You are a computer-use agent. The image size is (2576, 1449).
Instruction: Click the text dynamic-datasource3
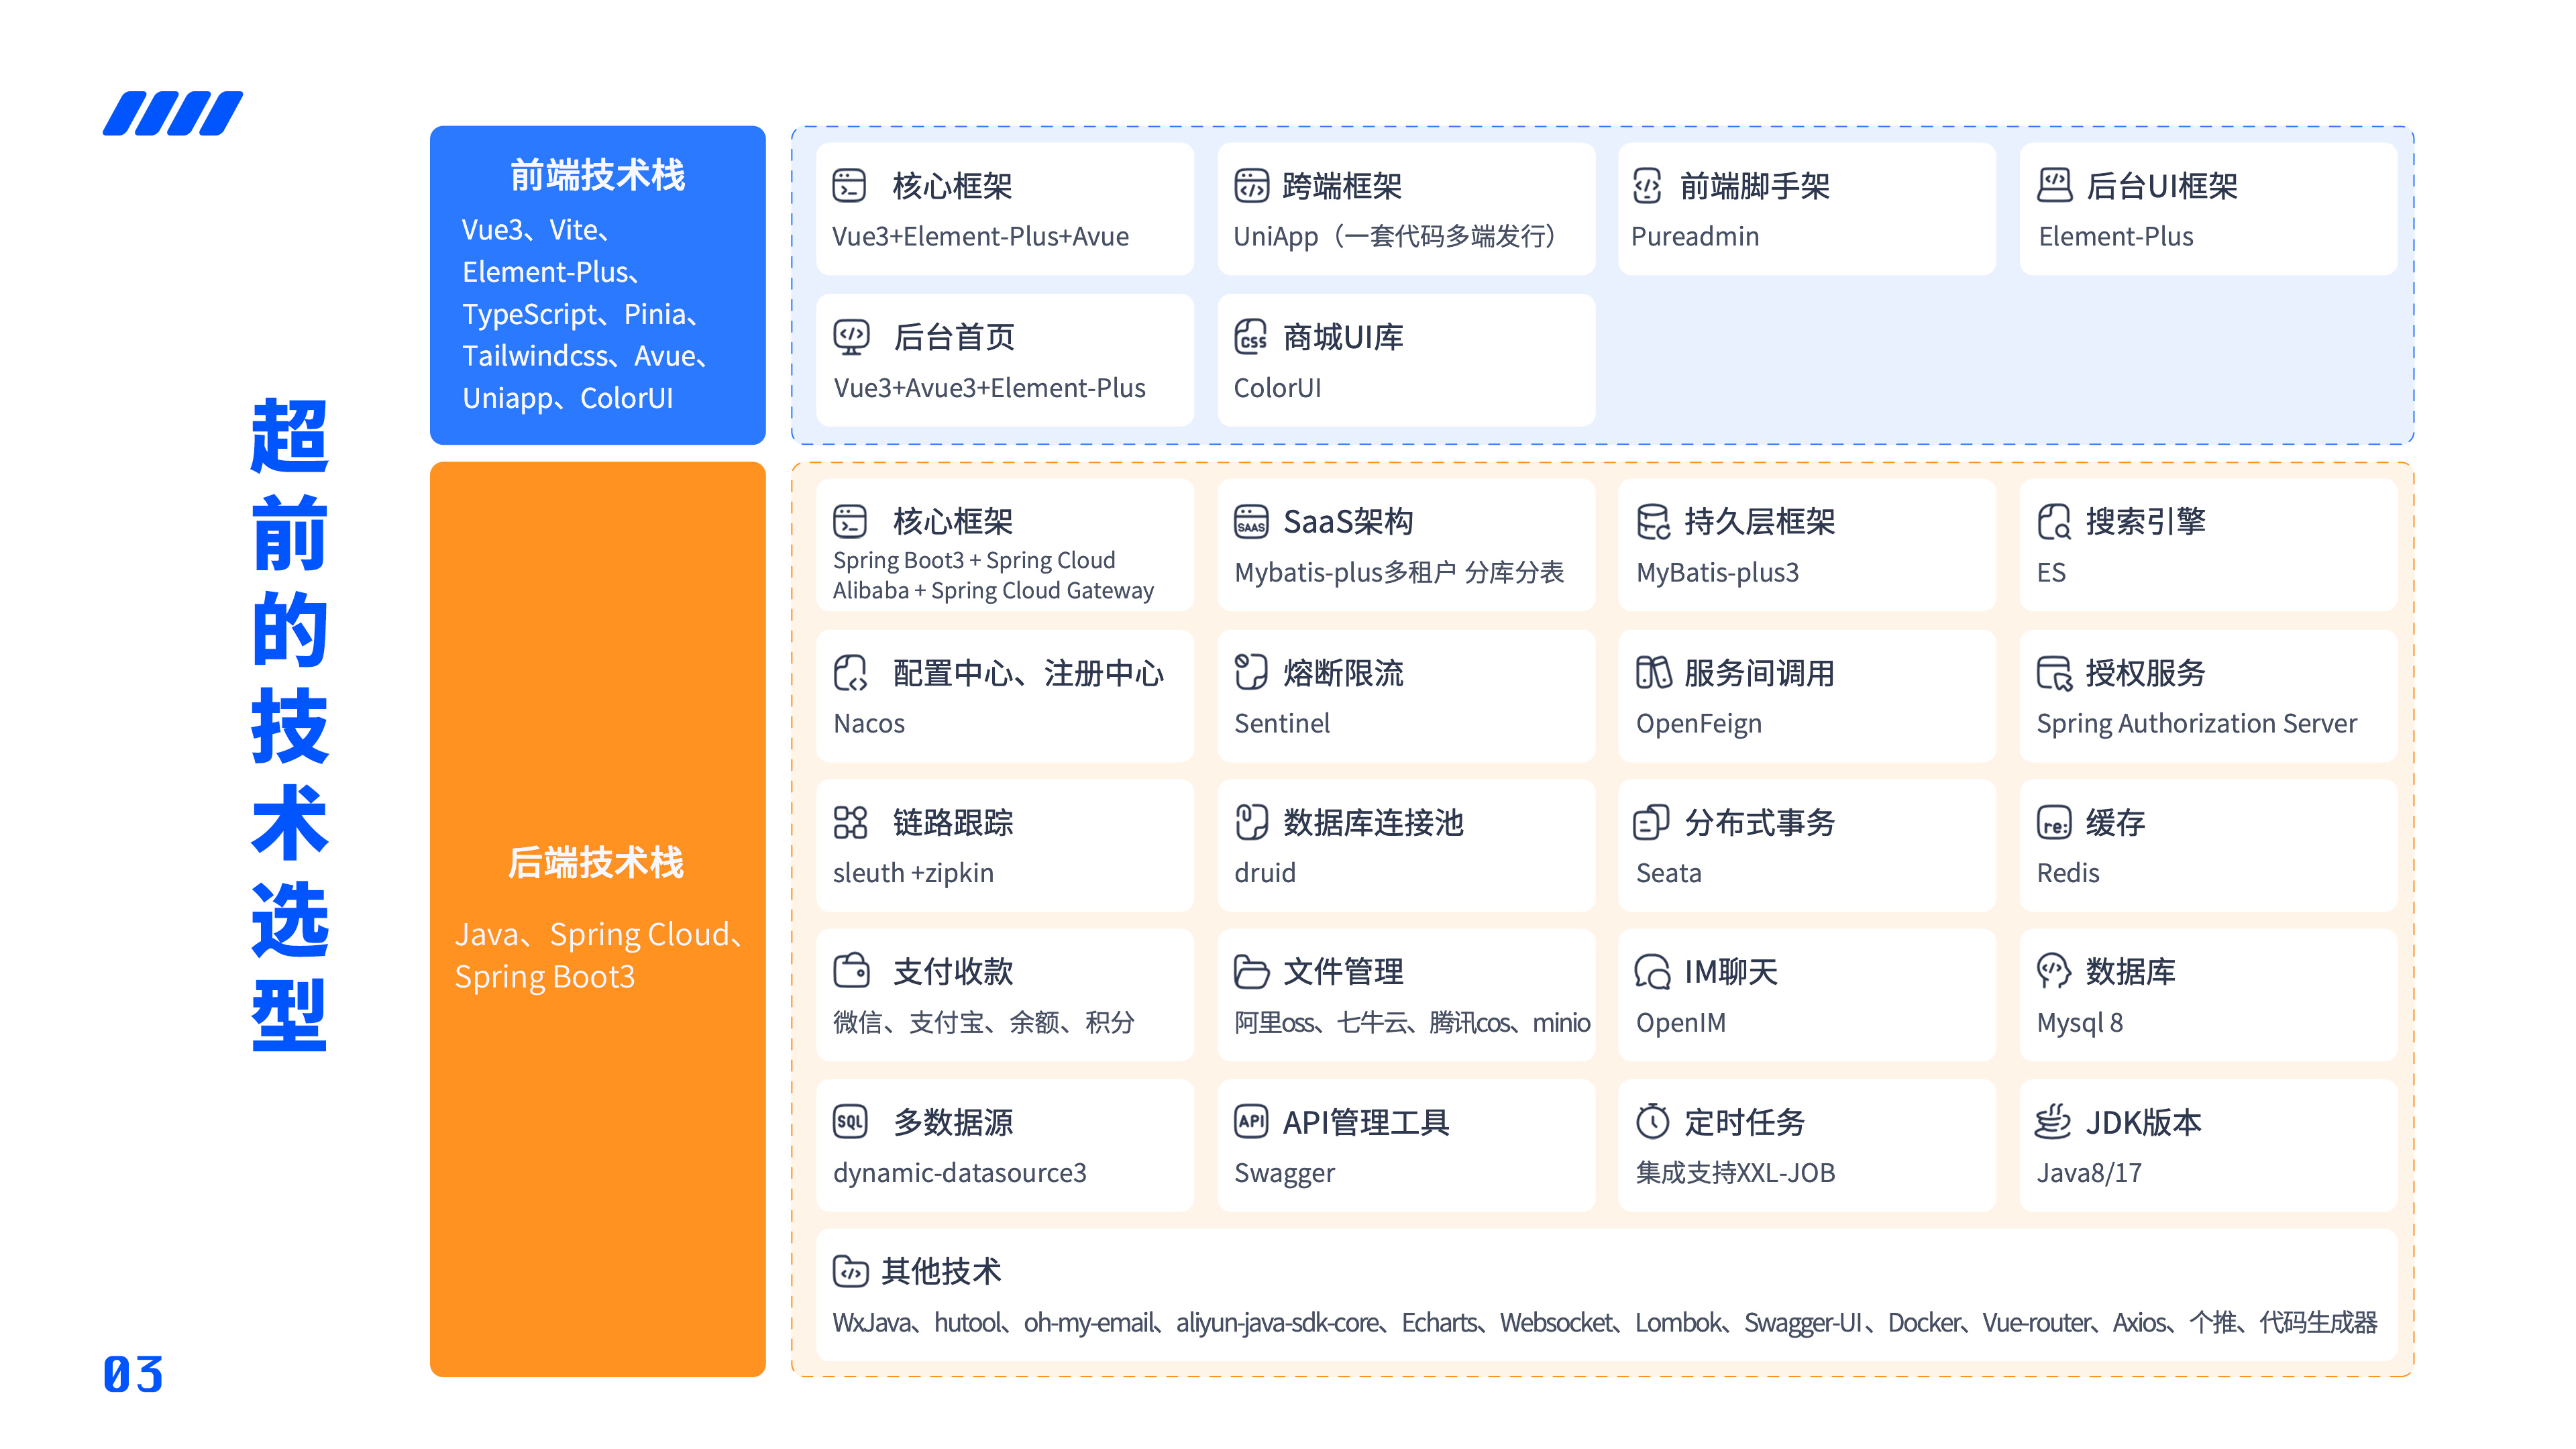point(960,1173)
